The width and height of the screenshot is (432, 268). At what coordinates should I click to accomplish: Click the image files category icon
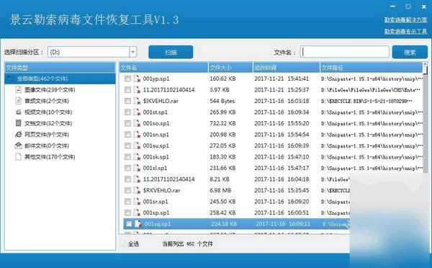click(18, 89)
